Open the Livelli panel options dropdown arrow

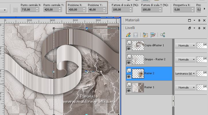click(x=194, y=28)
